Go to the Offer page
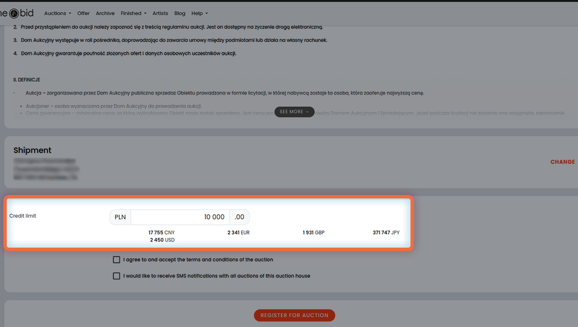 coord(83,13)
